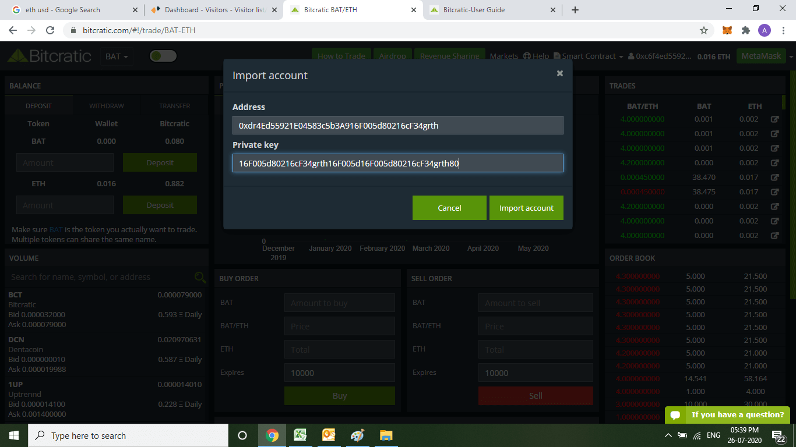This screenshot has width=796, height=447.
Task: Open Chrome three-dot menu
Action: point(783,30)
